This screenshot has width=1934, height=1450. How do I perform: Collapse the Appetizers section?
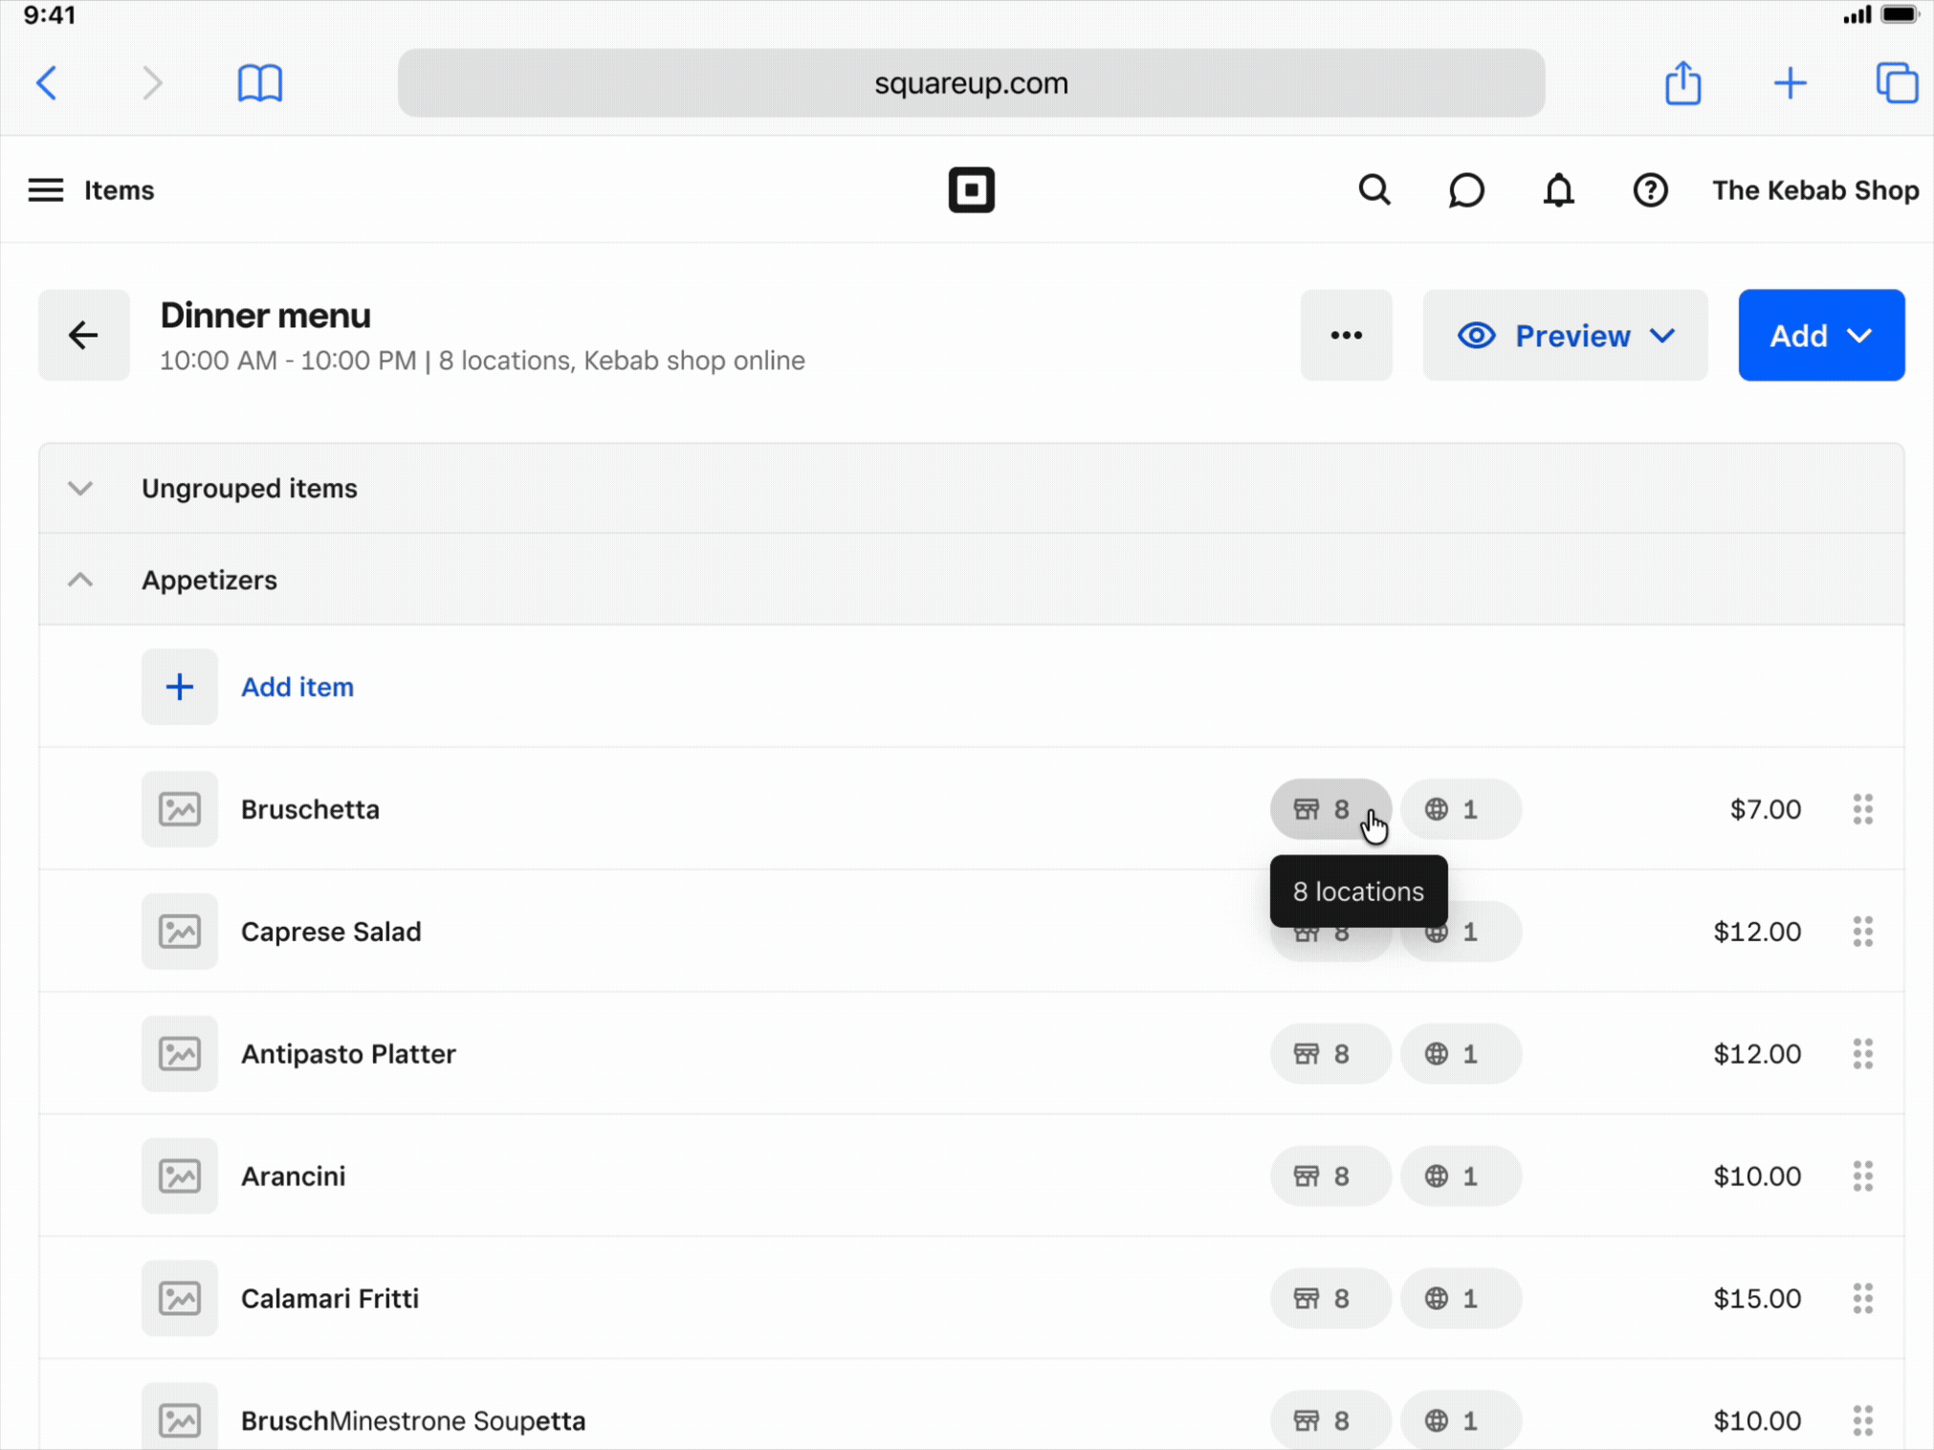point(80,581)
